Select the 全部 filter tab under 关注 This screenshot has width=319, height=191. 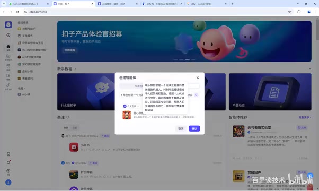66,128
